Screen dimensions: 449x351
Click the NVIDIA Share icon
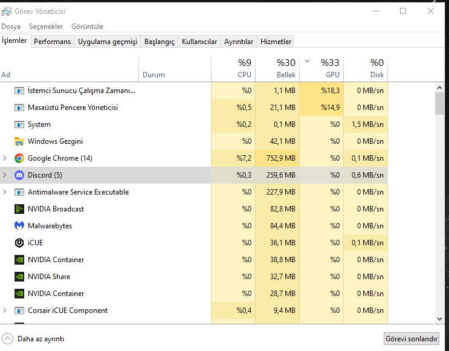pos(19,277)
